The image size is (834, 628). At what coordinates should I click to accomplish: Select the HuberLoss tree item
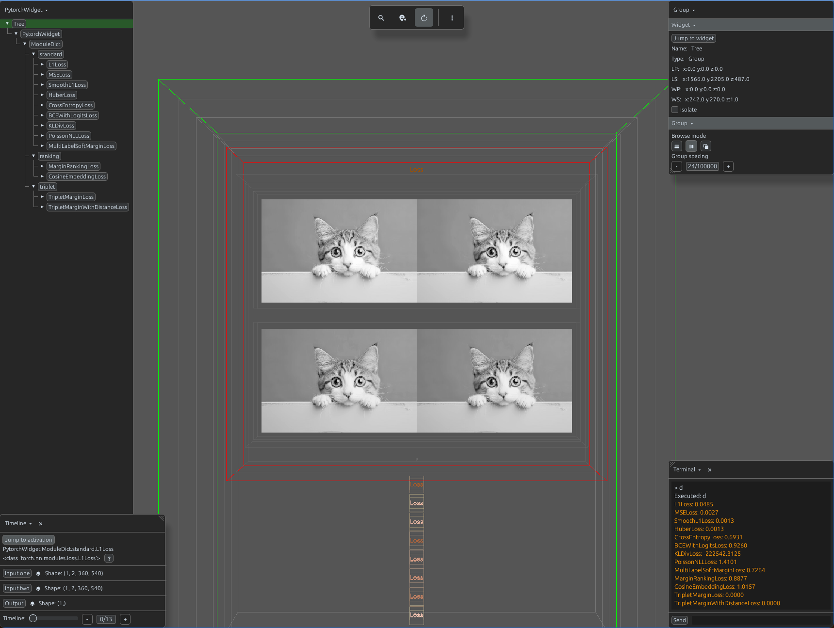62,95
